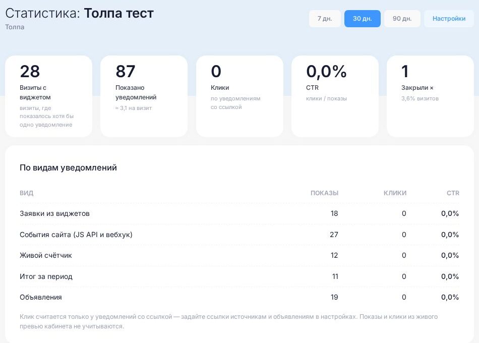Click the footnote about 'Клик считается только'
Screen dimensions: 479x343
tap(228, 321)
